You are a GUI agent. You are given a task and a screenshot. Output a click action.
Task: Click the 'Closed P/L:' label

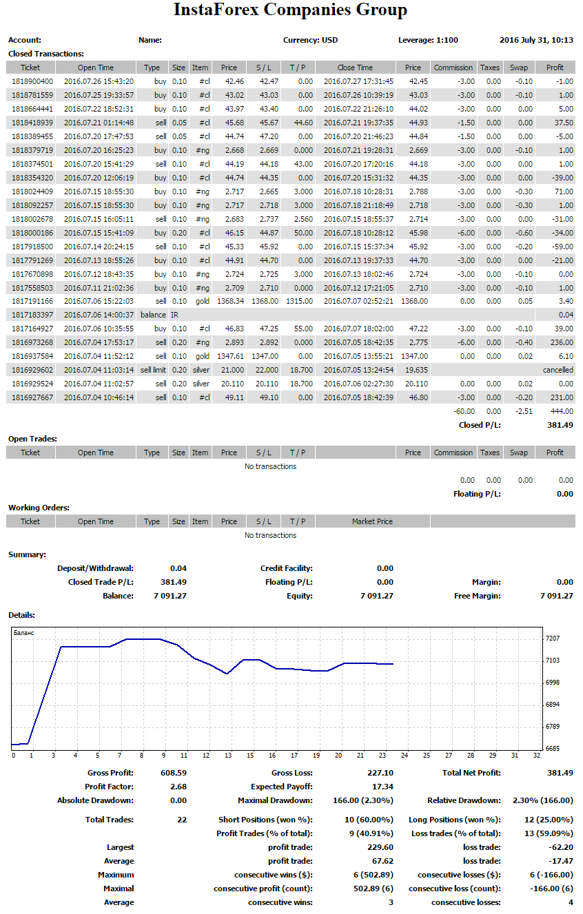(480, 425)
